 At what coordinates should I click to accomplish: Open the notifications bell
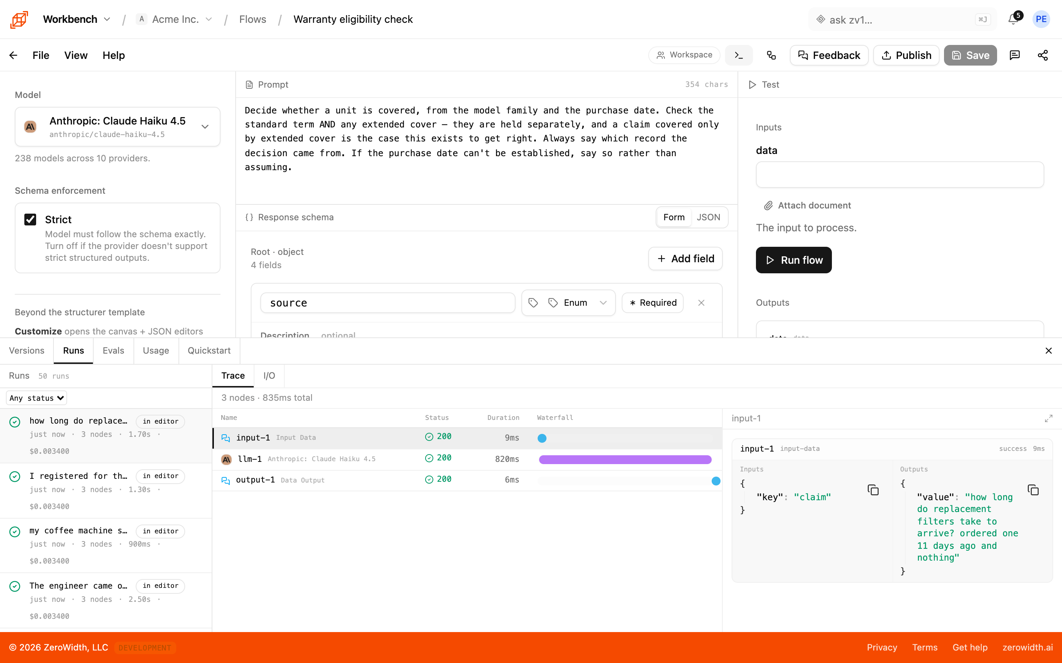click(1013, 19)
